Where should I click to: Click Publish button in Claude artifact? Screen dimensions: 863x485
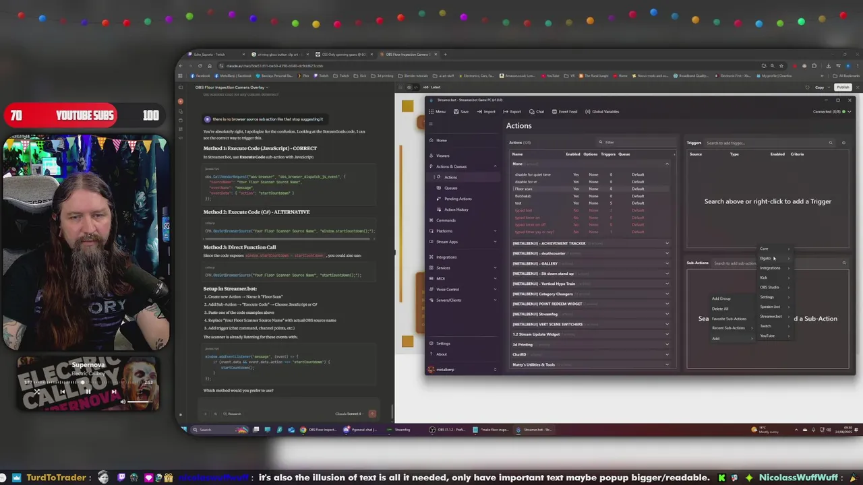[843, 87]
